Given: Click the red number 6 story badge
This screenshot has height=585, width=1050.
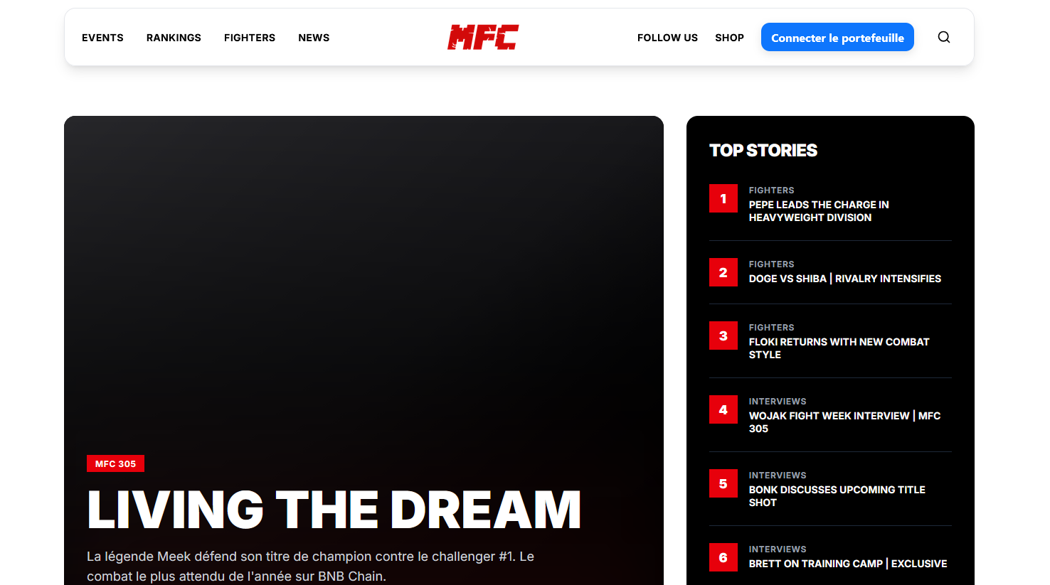Looking at the screenshot, I should 723,558.
